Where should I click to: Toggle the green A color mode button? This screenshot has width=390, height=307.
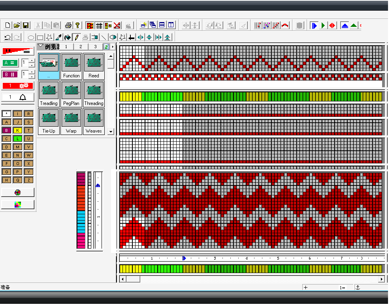(x=10, y=63)
